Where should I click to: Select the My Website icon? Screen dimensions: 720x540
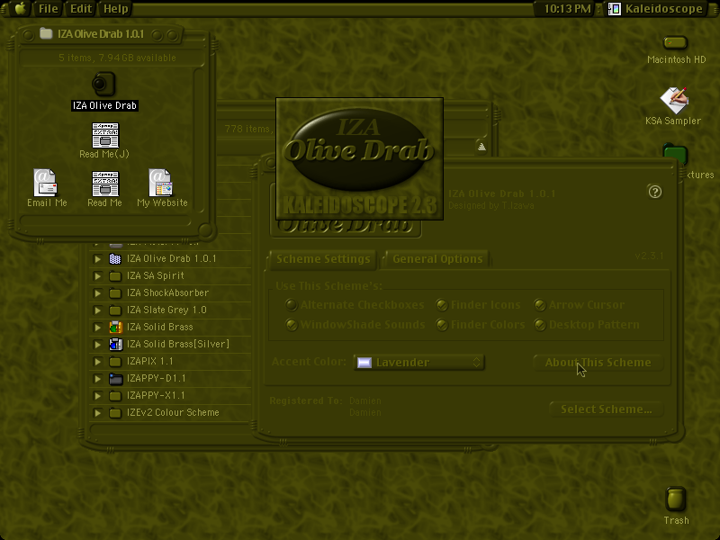click(x=160, y=183)
